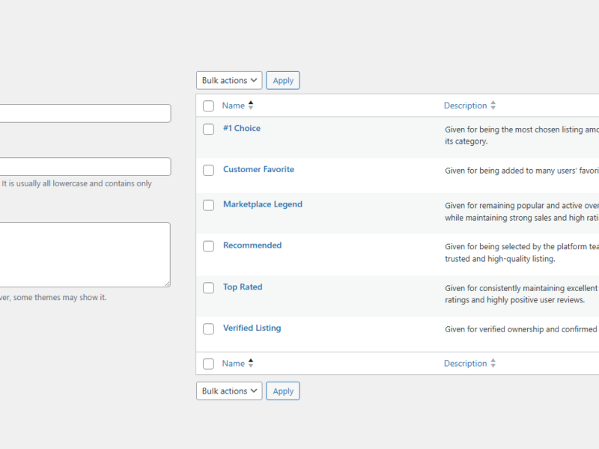This screenshot has width=599, height=449.
Task: Sort by Description using the header sort arrows
Action: (x=493, y=106)
